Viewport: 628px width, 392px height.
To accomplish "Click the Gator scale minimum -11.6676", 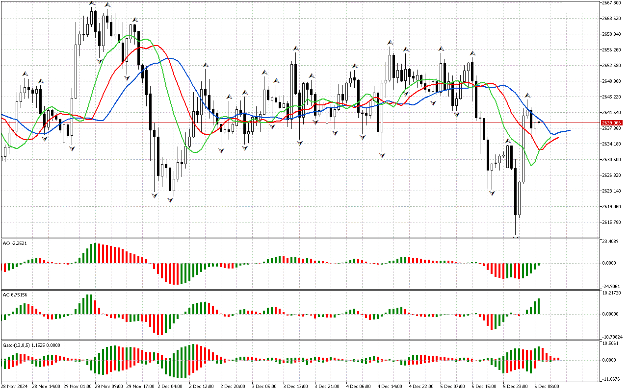I will pos(612,379).
